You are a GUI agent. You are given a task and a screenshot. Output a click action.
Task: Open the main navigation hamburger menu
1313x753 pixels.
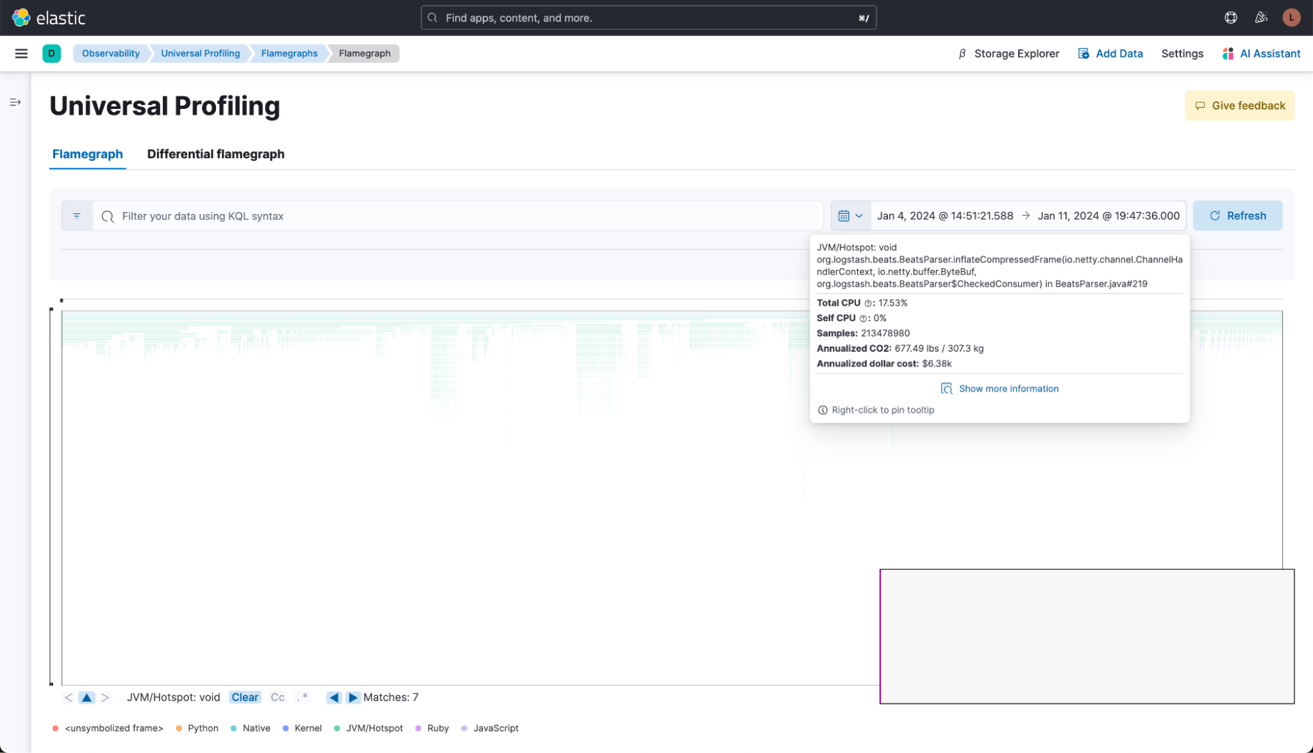(x=21, y=54)
